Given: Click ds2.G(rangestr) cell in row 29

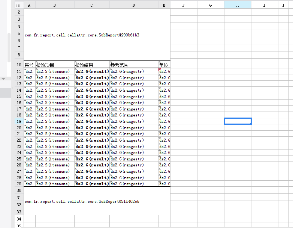Looking at the screenshot, I should [134, 184].
